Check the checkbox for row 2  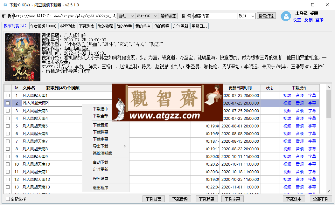pyautogui.click(x=8, y=103)
